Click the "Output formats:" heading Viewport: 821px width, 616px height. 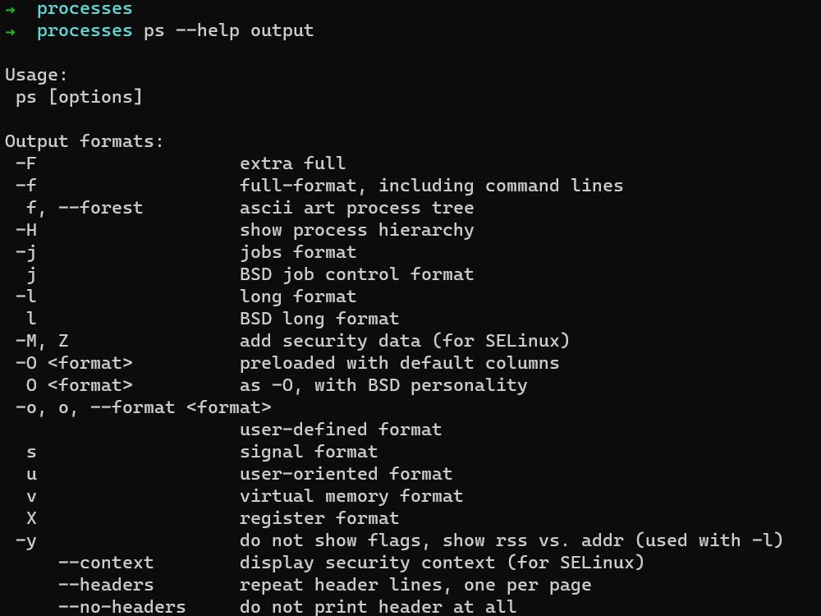tap(85, 142)
